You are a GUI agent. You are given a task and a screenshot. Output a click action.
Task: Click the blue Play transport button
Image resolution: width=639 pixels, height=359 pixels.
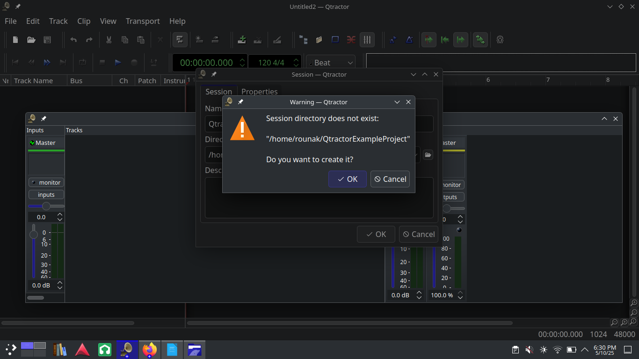118,62
